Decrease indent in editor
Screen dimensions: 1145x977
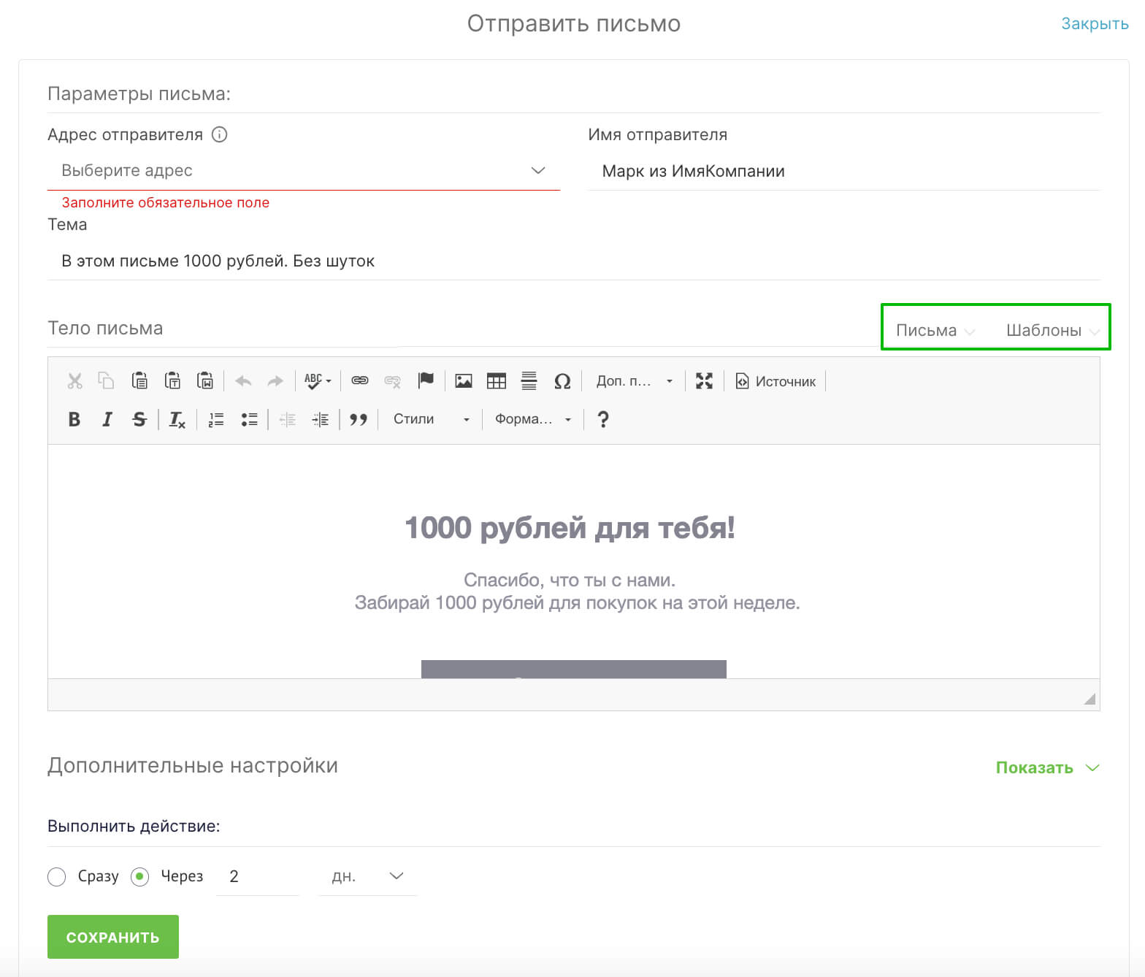288,419
